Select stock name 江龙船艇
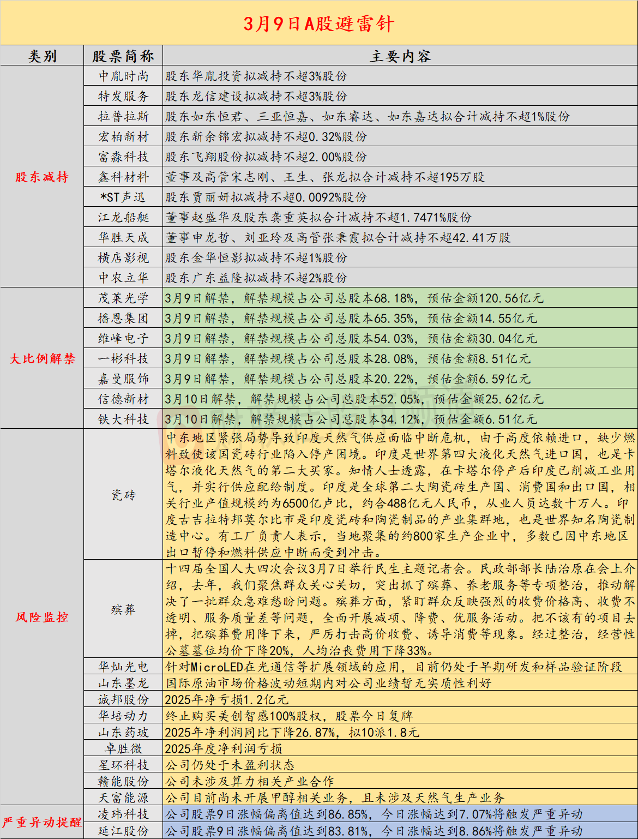638x839 pixels. pos(123,218)
